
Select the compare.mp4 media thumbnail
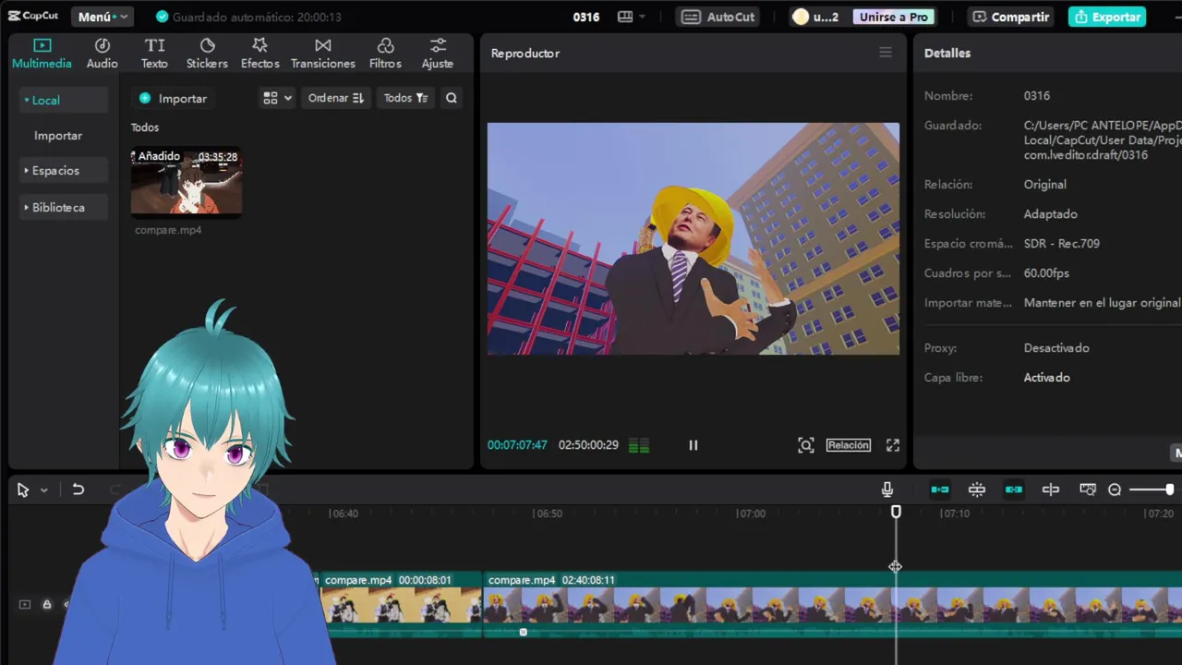(x=187, y=182)
